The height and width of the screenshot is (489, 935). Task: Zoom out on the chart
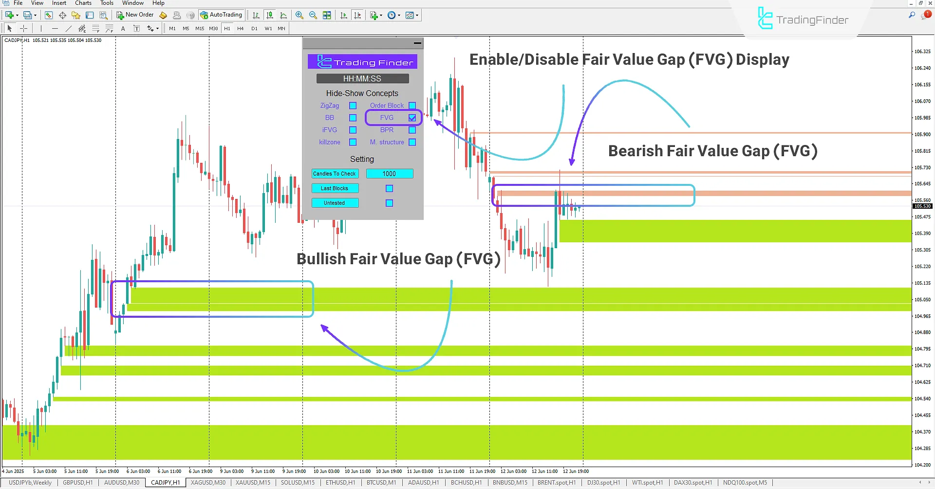click(x=313, y=15)
